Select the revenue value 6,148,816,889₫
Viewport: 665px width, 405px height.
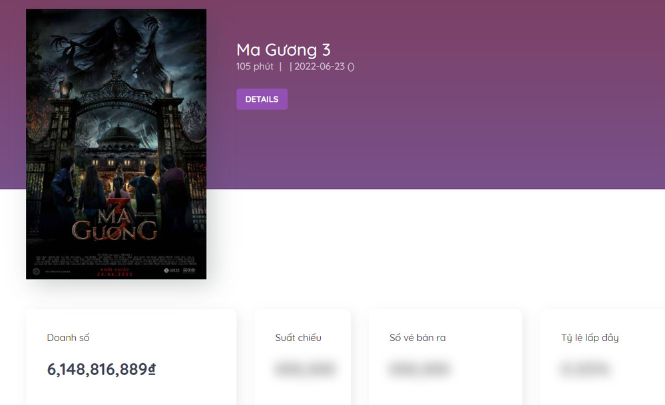coord(101,369)
